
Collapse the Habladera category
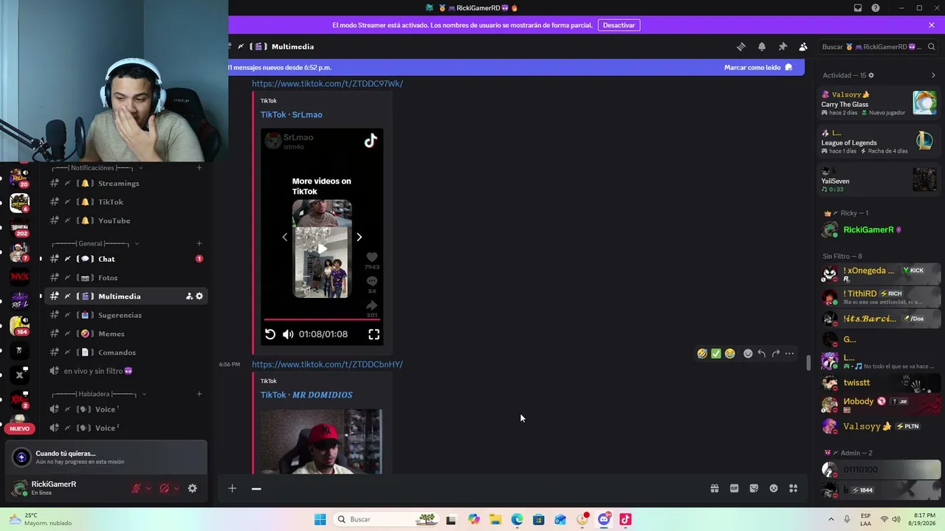[x=98, y=394]
